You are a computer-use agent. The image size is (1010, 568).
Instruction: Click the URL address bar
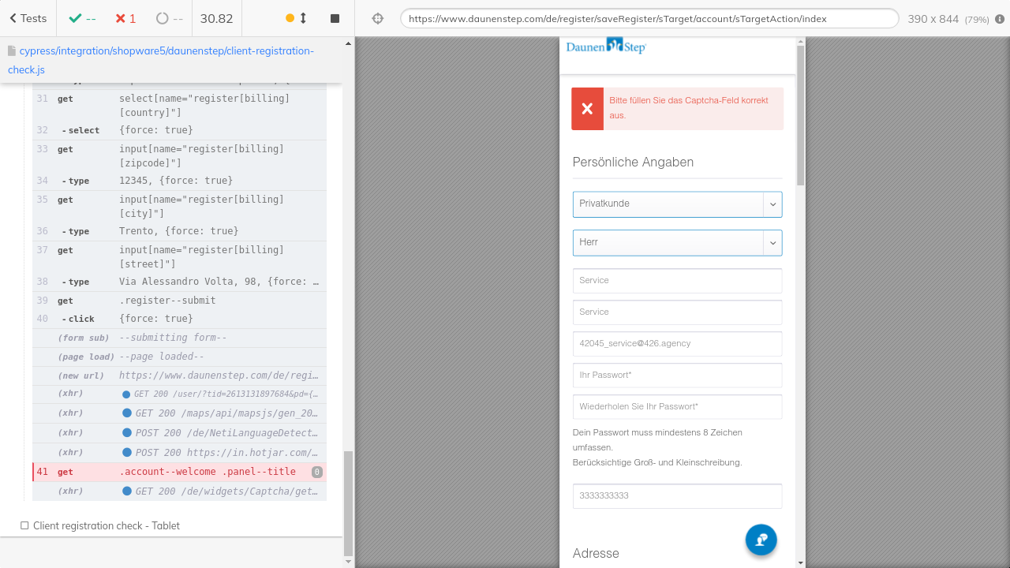tap(649, 19)
